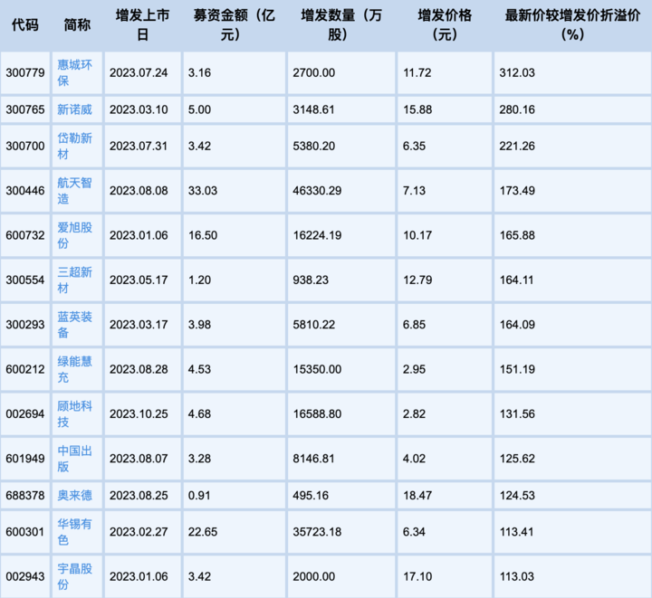The width and height of the screenshot is (652, 598).
Task: Click the issue price 17.10
Action: 417,576
